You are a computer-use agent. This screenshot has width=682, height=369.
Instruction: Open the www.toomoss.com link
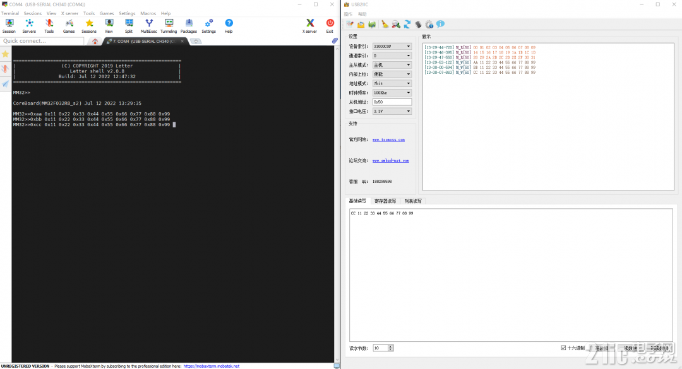(388, 139)
